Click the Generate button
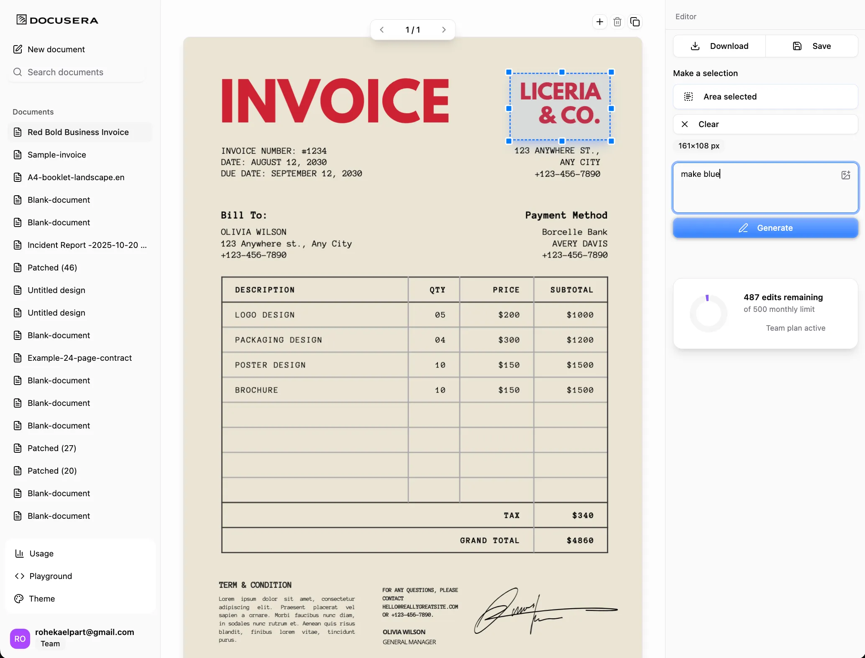 click(765, 228)
